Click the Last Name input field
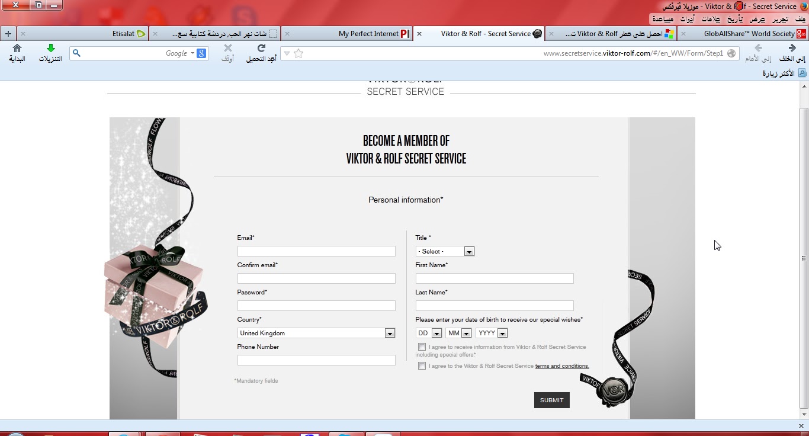Image resolution: width=809 pixels, height=436 pixels. 495,306
